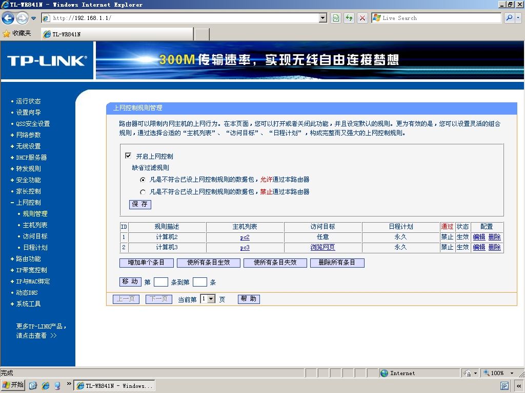Select 日程计划 submenu item
The height and width of the screenshot is (393, 525).
(x=35, y=248)
